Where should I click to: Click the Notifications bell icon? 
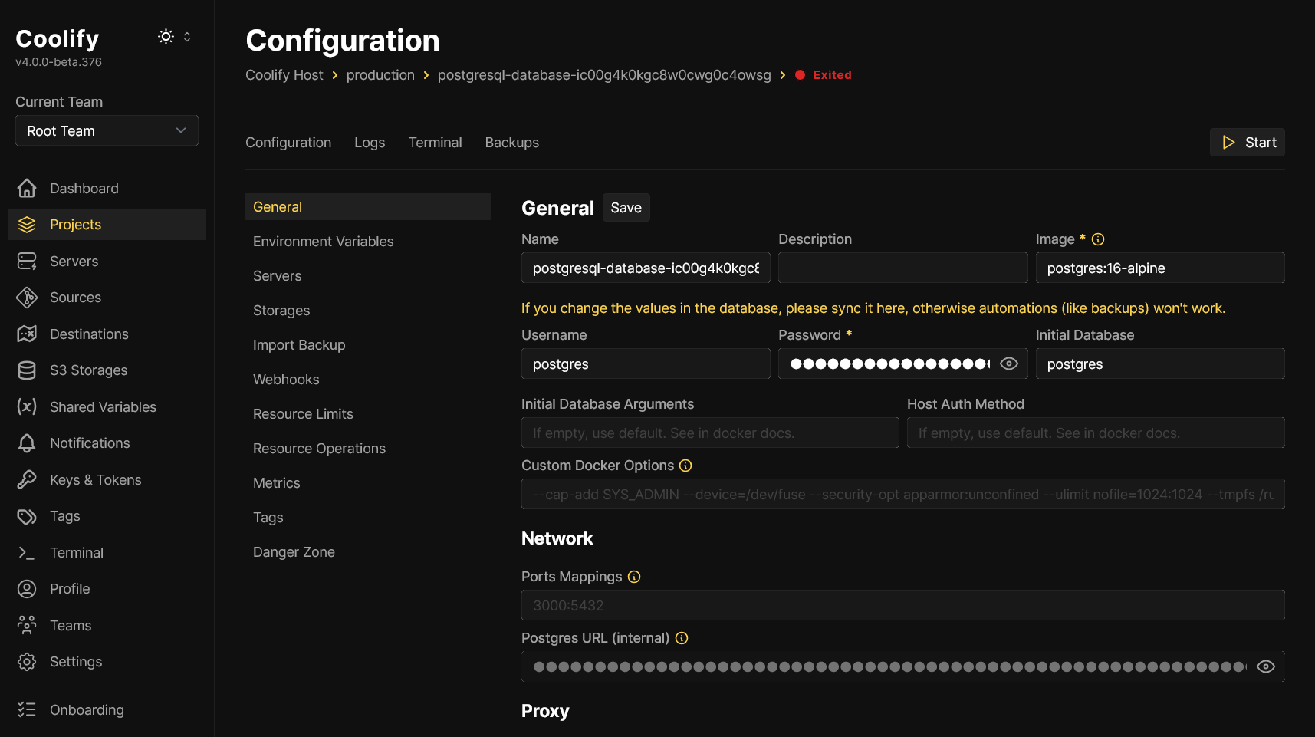27,443
